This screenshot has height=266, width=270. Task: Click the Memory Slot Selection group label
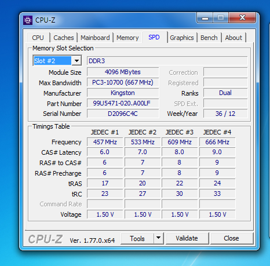pyautogui.click(x=63, y=48)
